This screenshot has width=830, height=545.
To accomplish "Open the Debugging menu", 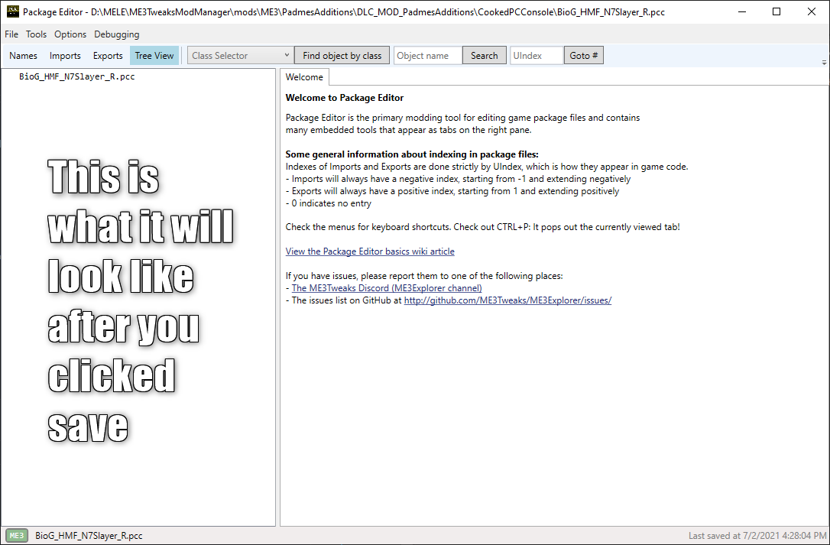I will point(116,34).
